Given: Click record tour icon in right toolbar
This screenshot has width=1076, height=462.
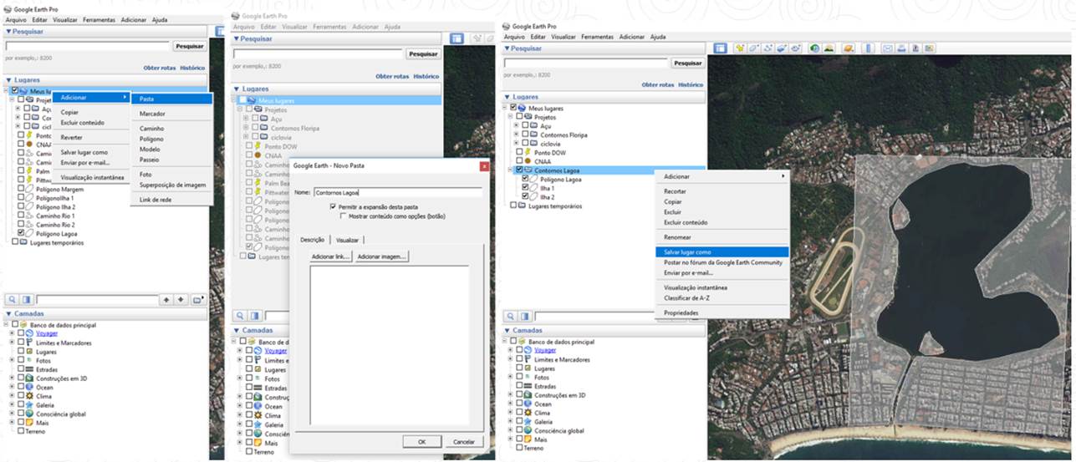Looking at the screenshot, I should tap(796, 48).
